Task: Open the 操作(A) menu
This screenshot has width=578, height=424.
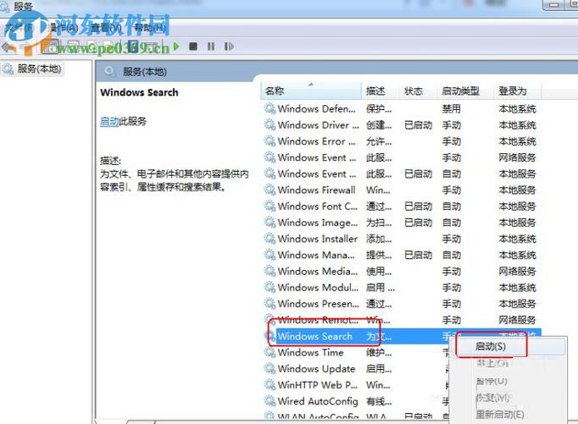Action: pyautogui.click(x=64, y=27)
